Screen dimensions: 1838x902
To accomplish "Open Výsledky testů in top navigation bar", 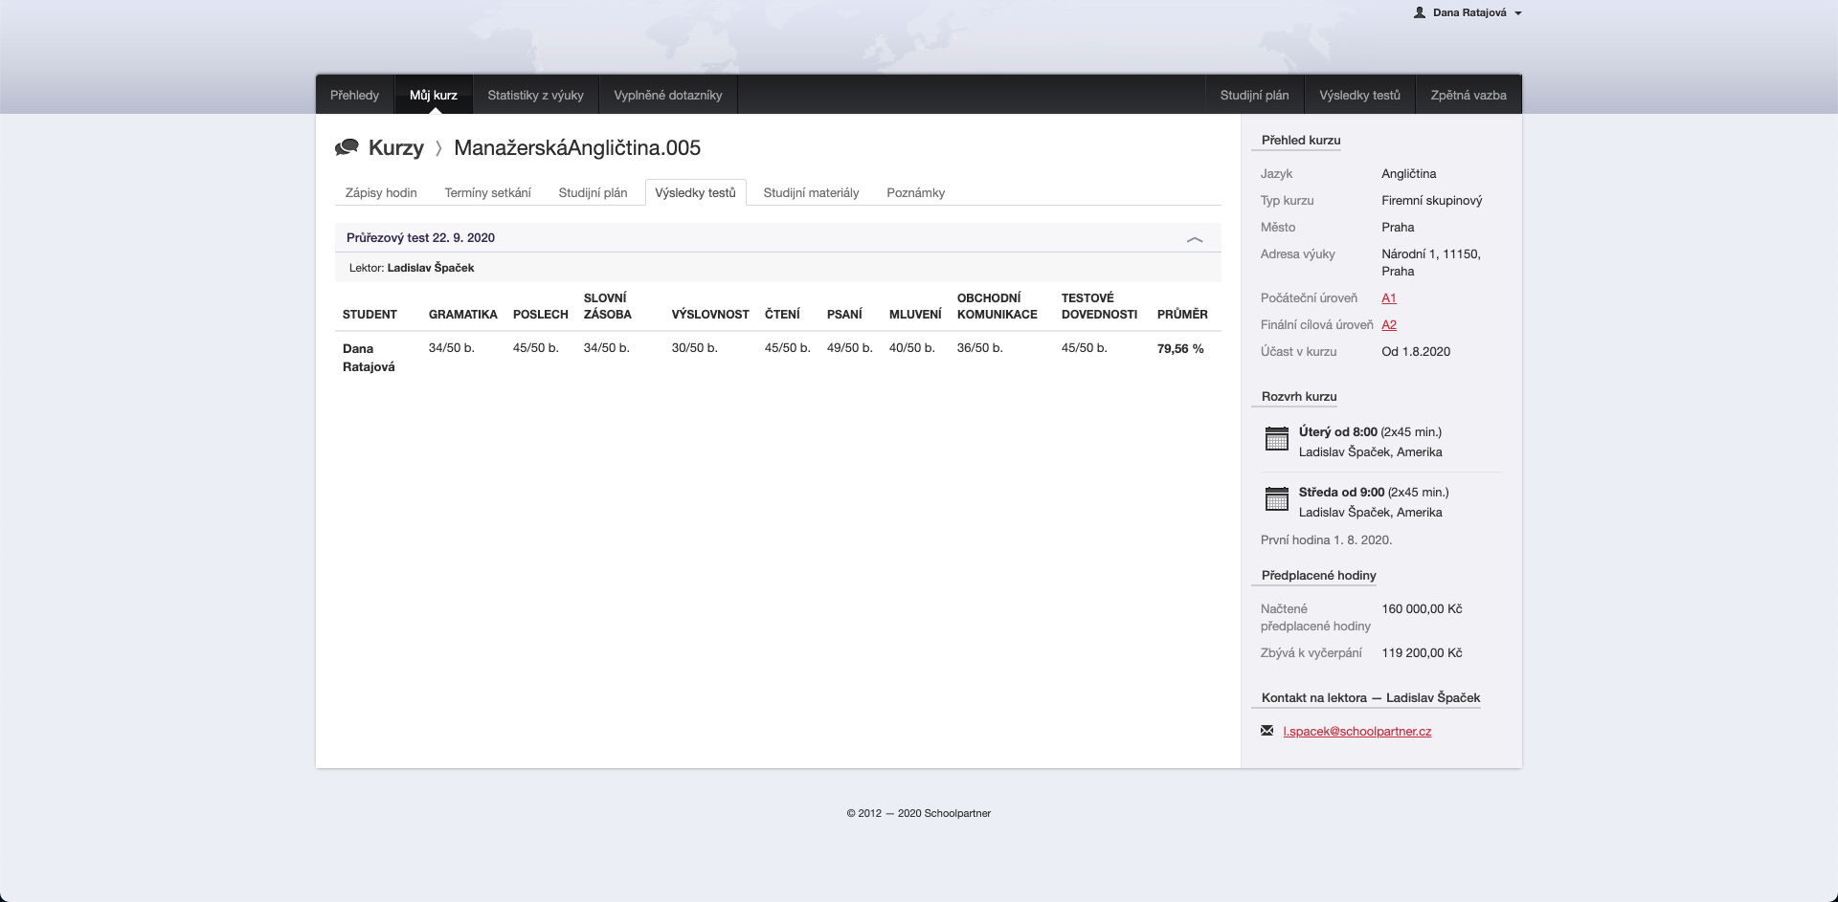I will coord(1359,95).
